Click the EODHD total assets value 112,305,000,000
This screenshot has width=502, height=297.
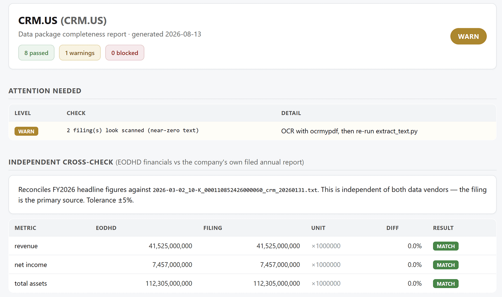pos(169,284)
